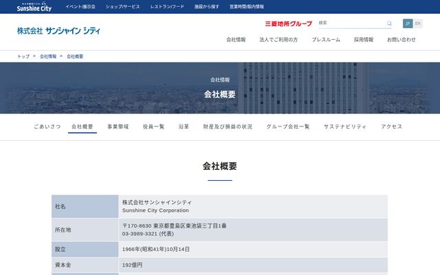
Task: Select the ごあいさつ tab
Action: pos(47,126)
